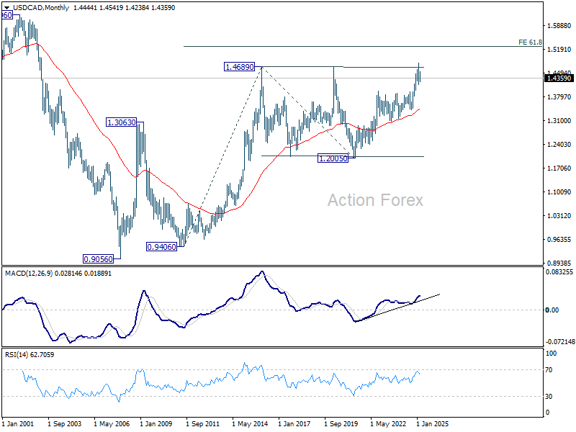576x432 pixels.
Task: Select the 1.46890 price label
Action: [x=240, y=67]
